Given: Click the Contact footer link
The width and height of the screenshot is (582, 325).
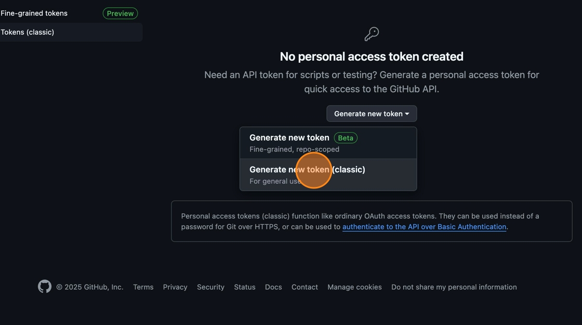Looking at the screenshot, I should [305, 287].
